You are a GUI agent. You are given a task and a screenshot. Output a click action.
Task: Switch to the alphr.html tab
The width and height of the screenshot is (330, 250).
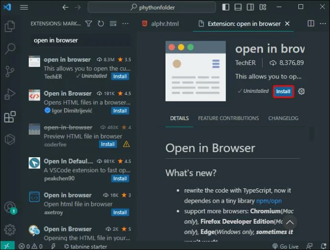[160, 24]
